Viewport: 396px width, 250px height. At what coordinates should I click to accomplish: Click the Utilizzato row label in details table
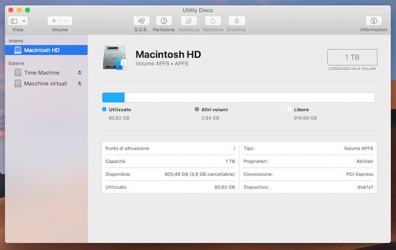(116, 188)
